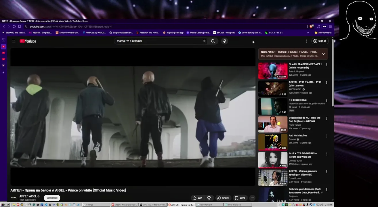Play the Vegan Diets GojiMan thumbnail
The image size is (378, 207).
[x=272, y=124]
